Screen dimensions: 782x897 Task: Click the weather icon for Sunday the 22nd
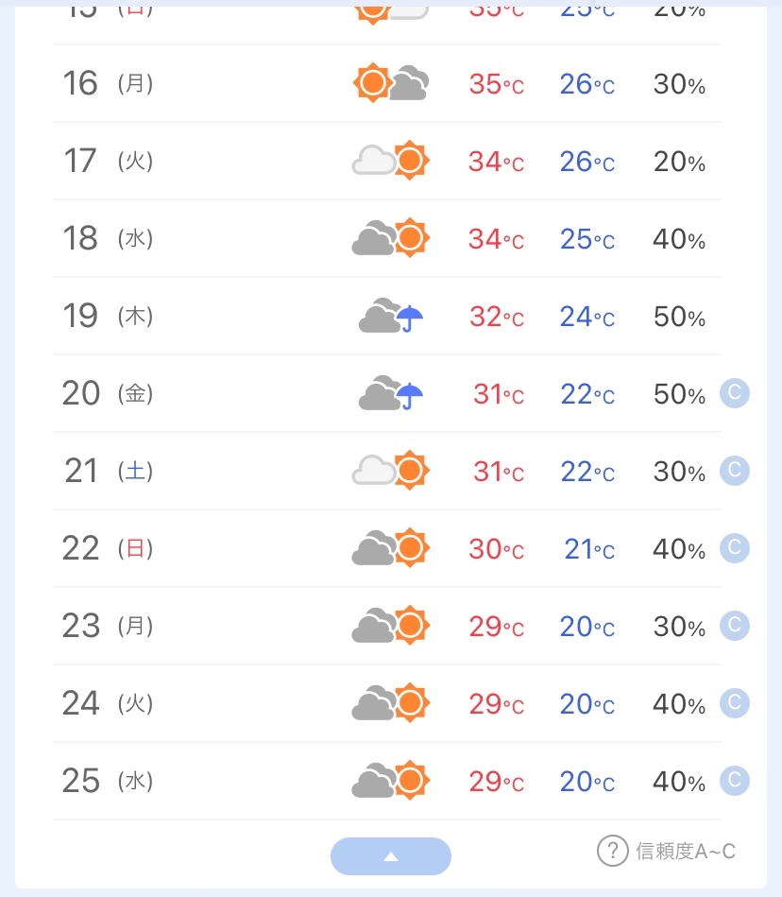pyautogui.click(x=390, y=548)
